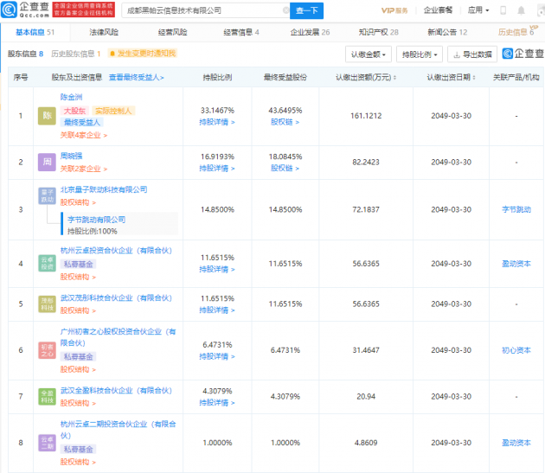Expand the 应用 menu
The image size is (545, 473).
point(478,10)
